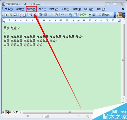Insert a hyperlink with globe icon

[x=71, y=15]
